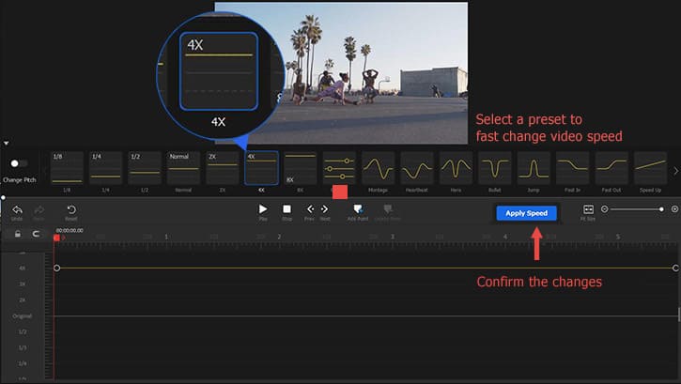Expand more presets with right chevron
Viewport: 681px width, 384px height.
pyautogui.click(x=675, y=170)
